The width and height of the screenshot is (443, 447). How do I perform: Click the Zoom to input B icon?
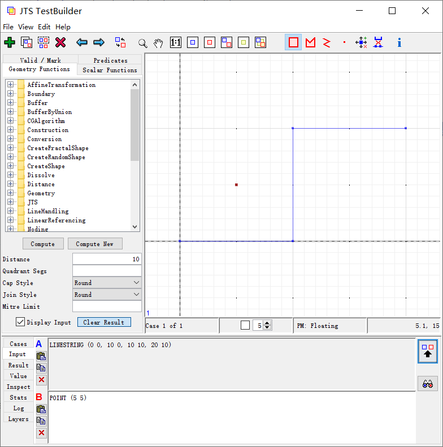(210, 42)
